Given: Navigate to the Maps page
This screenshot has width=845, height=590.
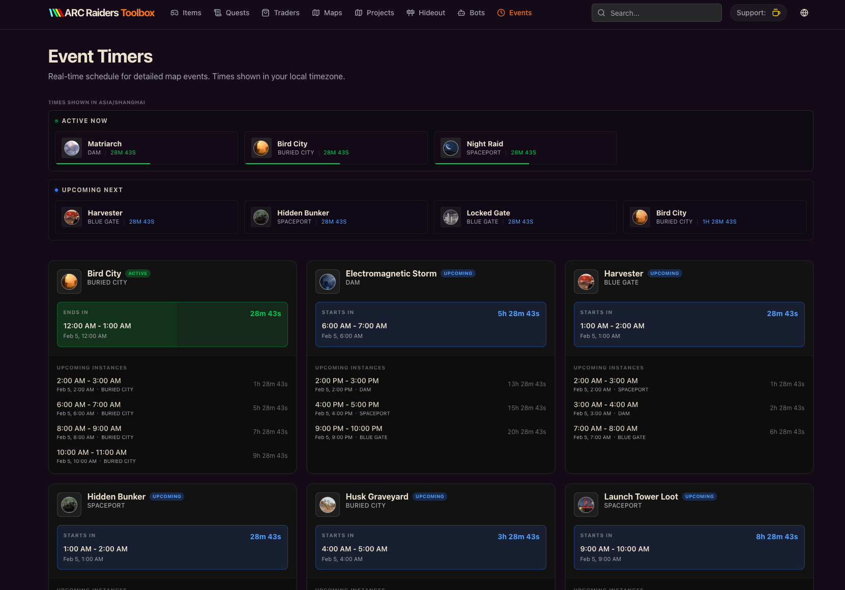Looking at the screenshot, I should (327, 13).
